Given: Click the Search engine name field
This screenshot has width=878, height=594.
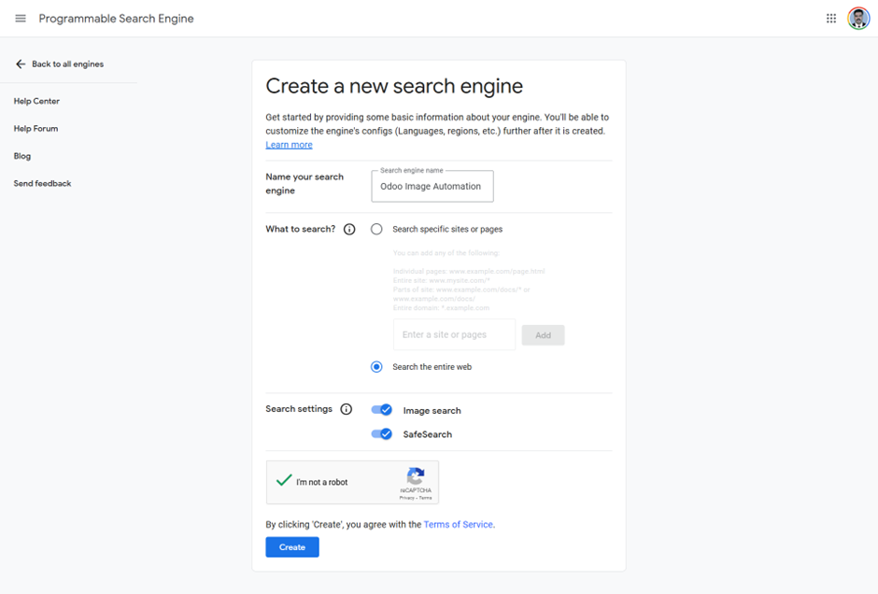Looking at the screenshot, I should click(432, 187).
